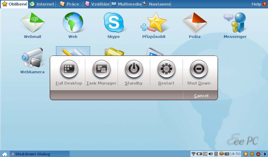Switch to the Oblíbené tab
Image resolution: width=268 pixels, height=157 pixels.
click(14, 4)
